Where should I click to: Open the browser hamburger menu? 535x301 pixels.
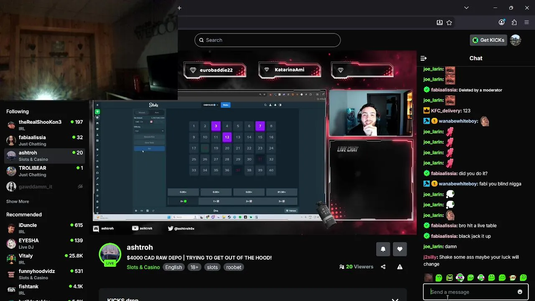pos(527,23)
